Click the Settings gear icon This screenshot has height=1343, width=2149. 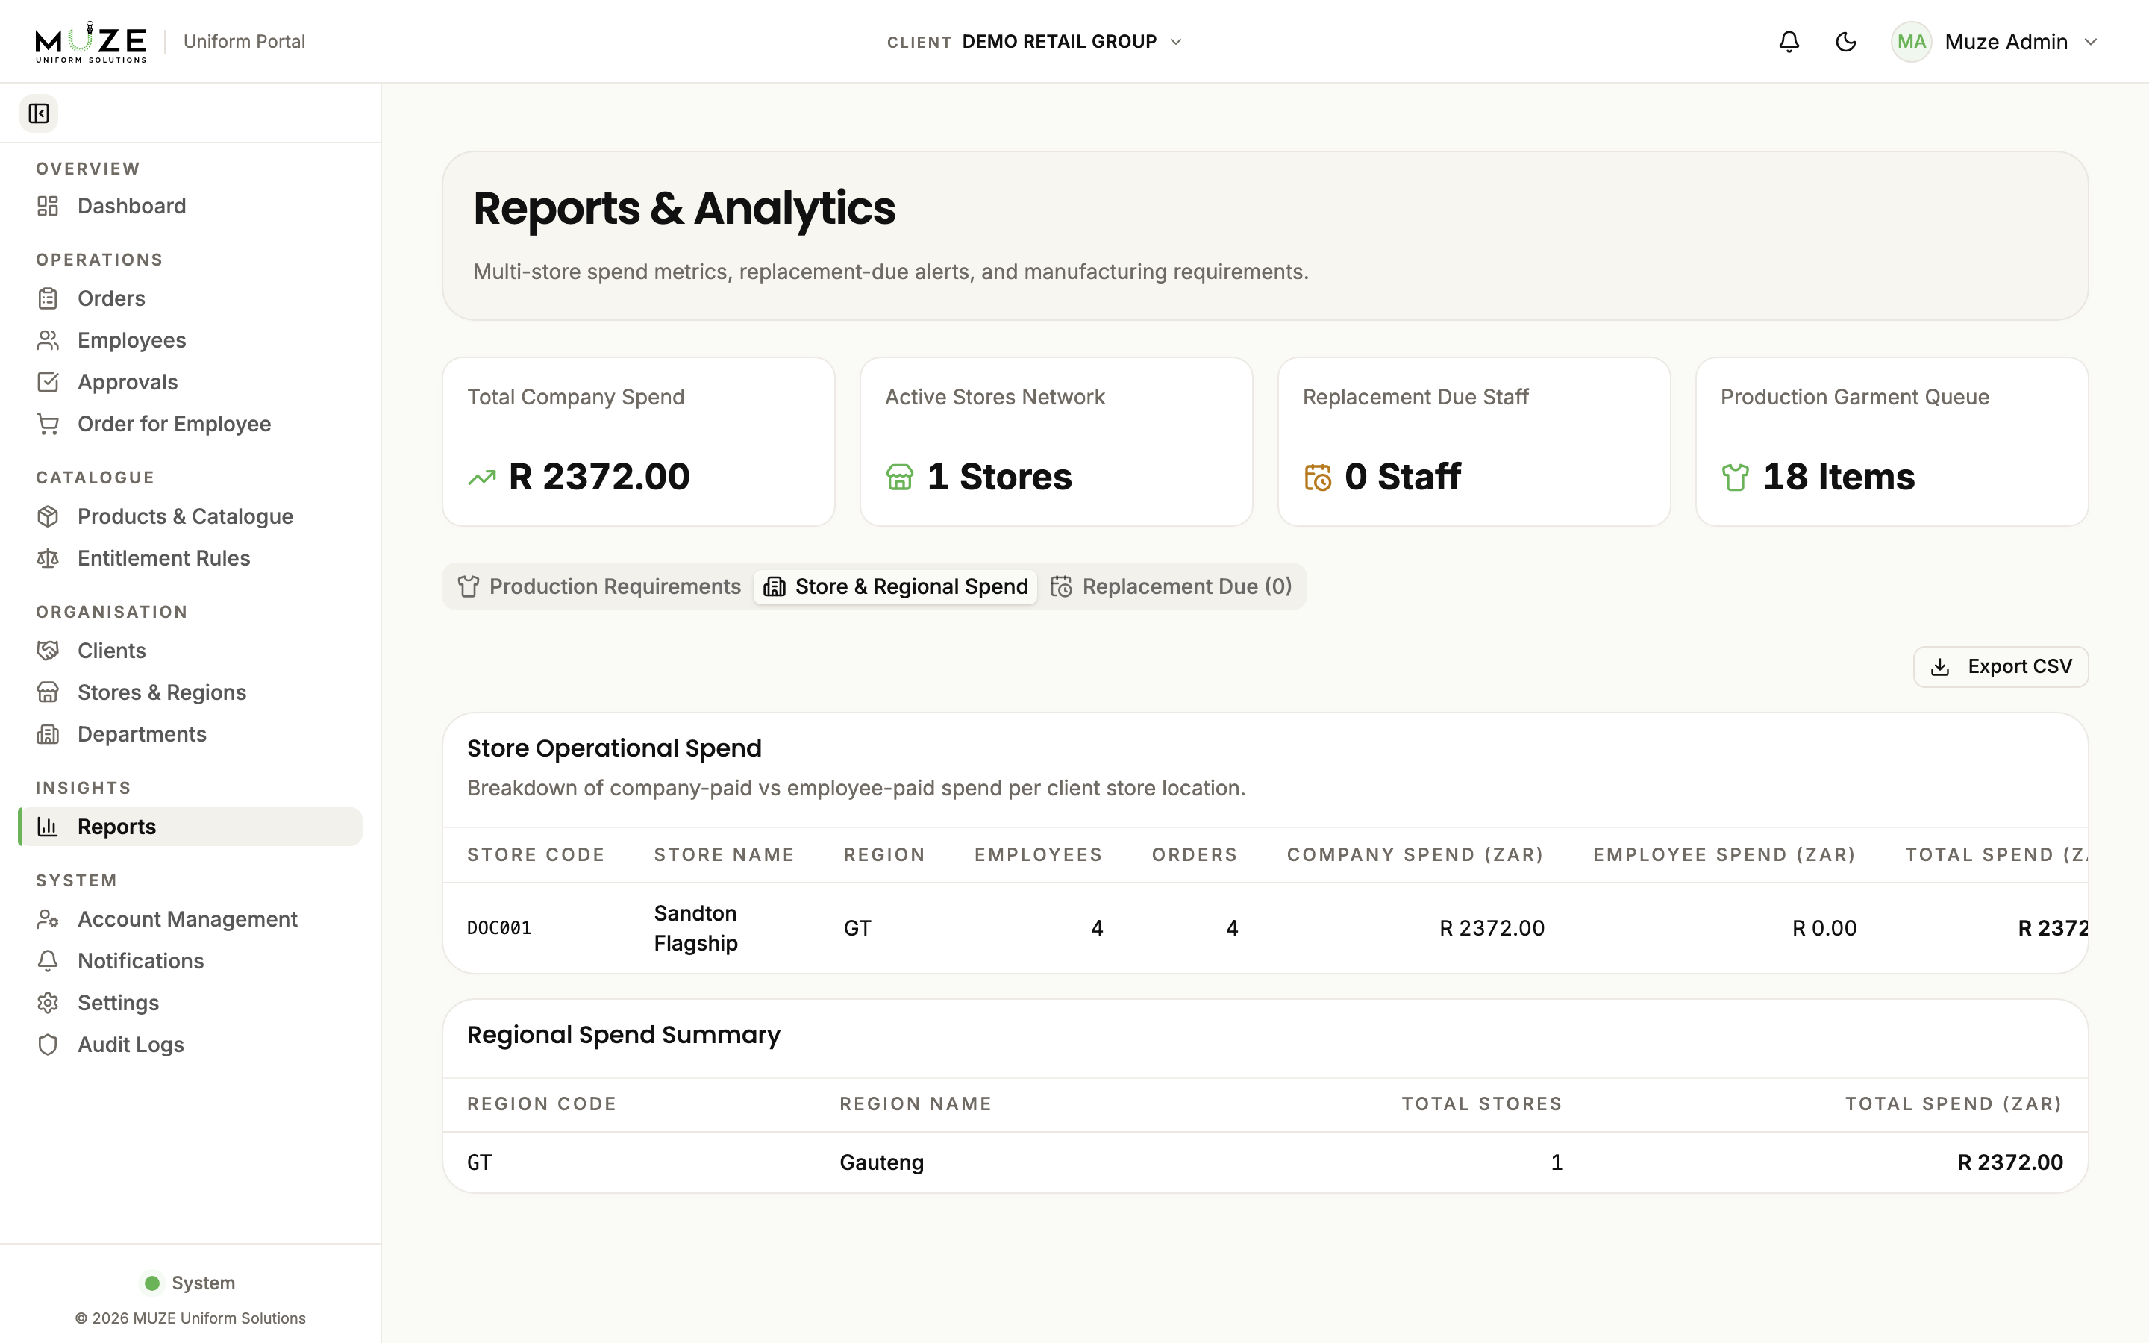[x=48, y=1003]
